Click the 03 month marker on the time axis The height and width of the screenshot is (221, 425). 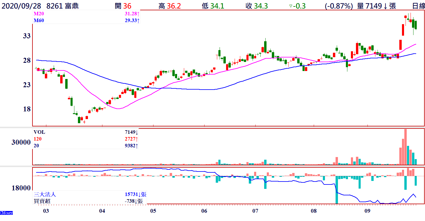tap(46, 211)
